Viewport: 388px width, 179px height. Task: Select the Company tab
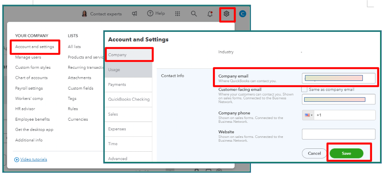pos(129,55)
